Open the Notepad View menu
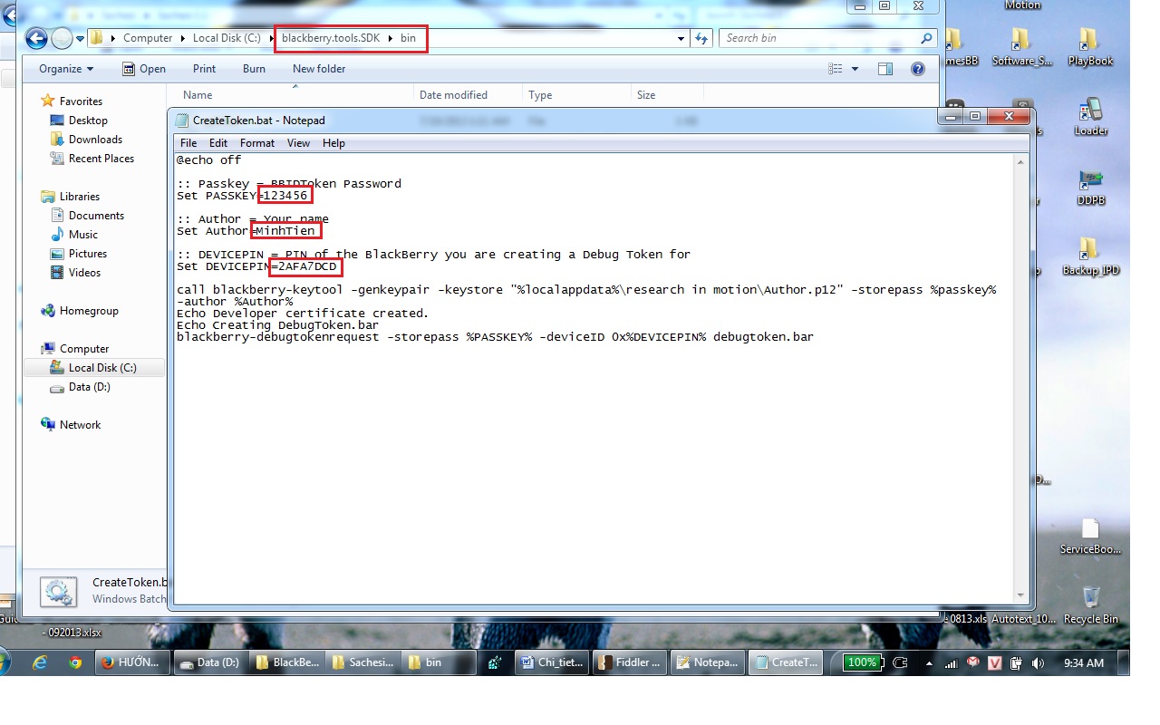Image resolution: width=1160 pixels, height=725 pixels. tap(298, 143)
